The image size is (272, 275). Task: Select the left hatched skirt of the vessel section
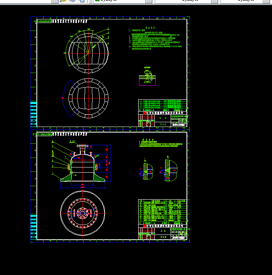[x=66, y=177]
